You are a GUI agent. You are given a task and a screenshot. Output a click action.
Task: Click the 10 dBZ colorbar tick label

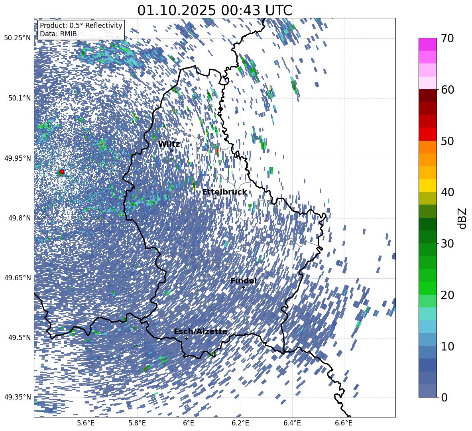point(447,346)
